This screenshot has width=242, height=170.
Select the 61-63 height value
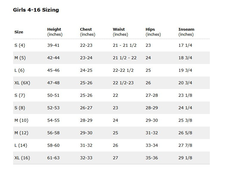53,158
